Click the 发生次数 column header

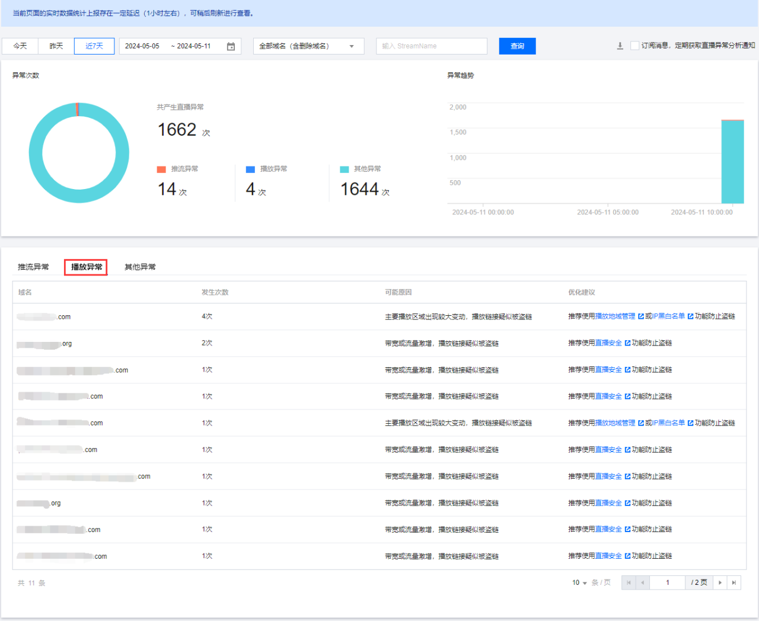coord(215,293)
